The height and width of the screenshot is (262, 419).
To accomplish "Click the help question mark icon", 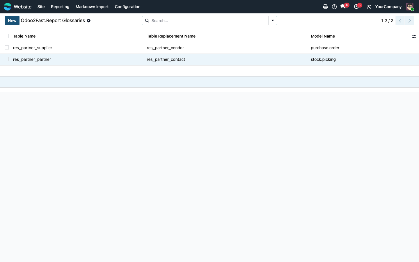I will pyautogui.click(x=334, y=7).
